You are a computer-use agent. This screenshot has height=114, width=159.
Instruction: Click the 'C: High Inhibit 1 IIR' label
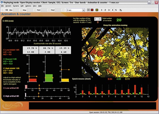(x=11, y=68)
